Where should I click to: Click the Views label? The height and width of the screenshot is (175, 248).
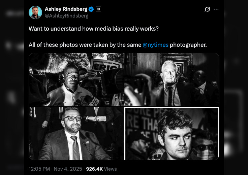coord(111,169)
